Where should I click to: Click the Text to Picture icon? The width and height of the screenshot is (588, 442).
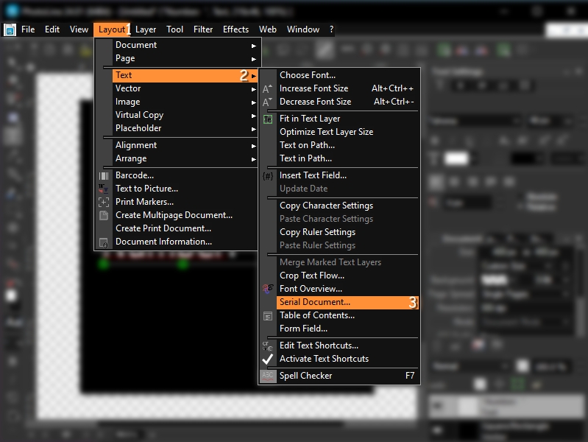click(x=104, y=189)
